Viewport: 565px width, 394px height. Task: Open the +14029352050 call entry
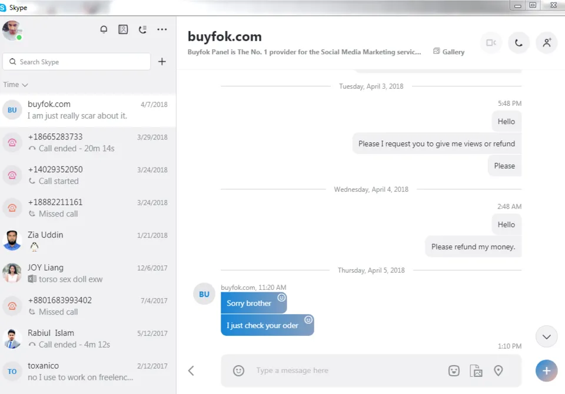coord(88,176)
